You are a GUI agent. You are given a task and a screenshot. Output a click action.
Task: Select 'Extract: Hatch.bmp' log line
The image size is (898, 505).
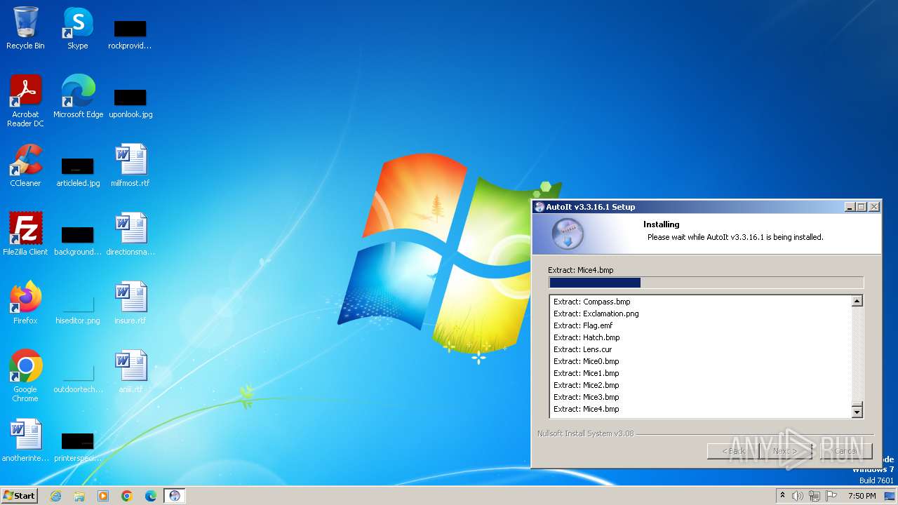pyautogui.click(x=587, y=337)
